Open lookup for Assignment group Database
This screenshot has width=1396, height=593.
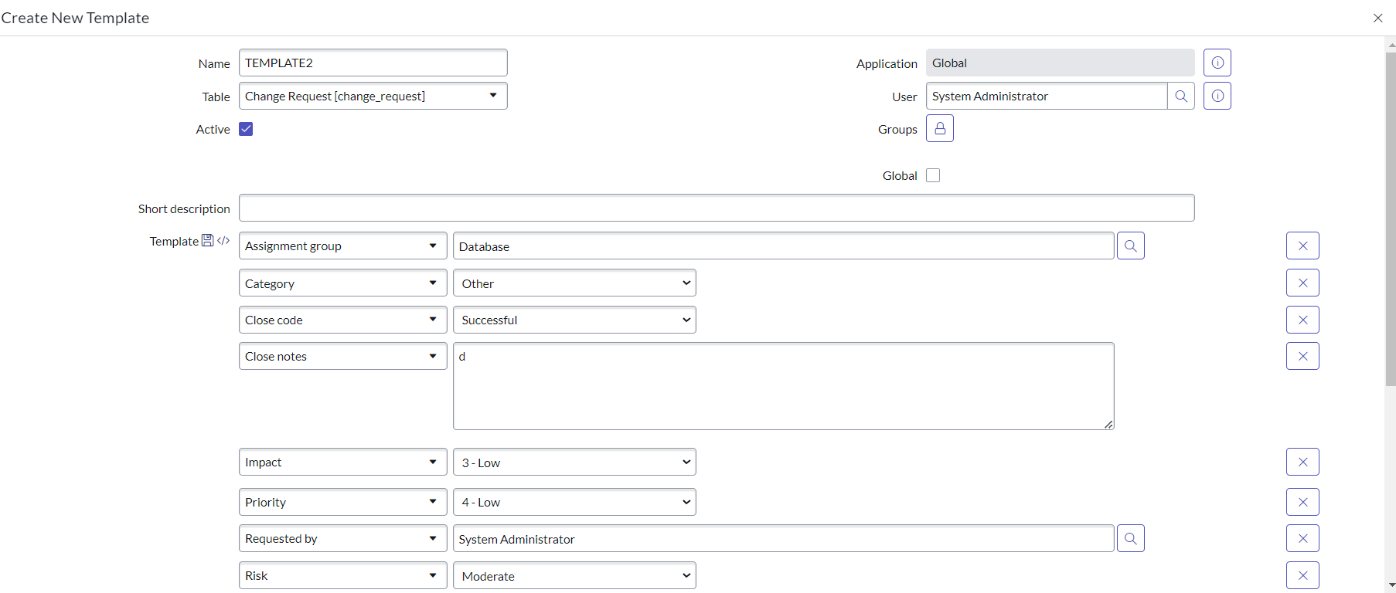pos(1130,246)
